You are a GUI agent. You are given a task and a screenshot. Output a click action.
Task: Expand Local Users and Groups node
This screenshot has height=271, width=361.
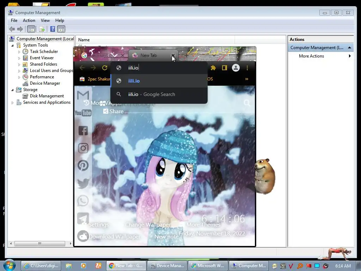[x=19, y=71]
